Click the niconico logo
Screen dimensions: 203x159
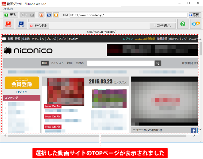[x=28, y=50]
